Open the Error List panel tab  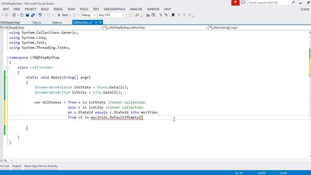[4, 166]
